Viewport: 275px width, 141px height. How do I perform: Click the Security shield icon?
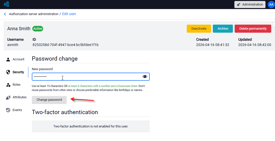(8, 72)
